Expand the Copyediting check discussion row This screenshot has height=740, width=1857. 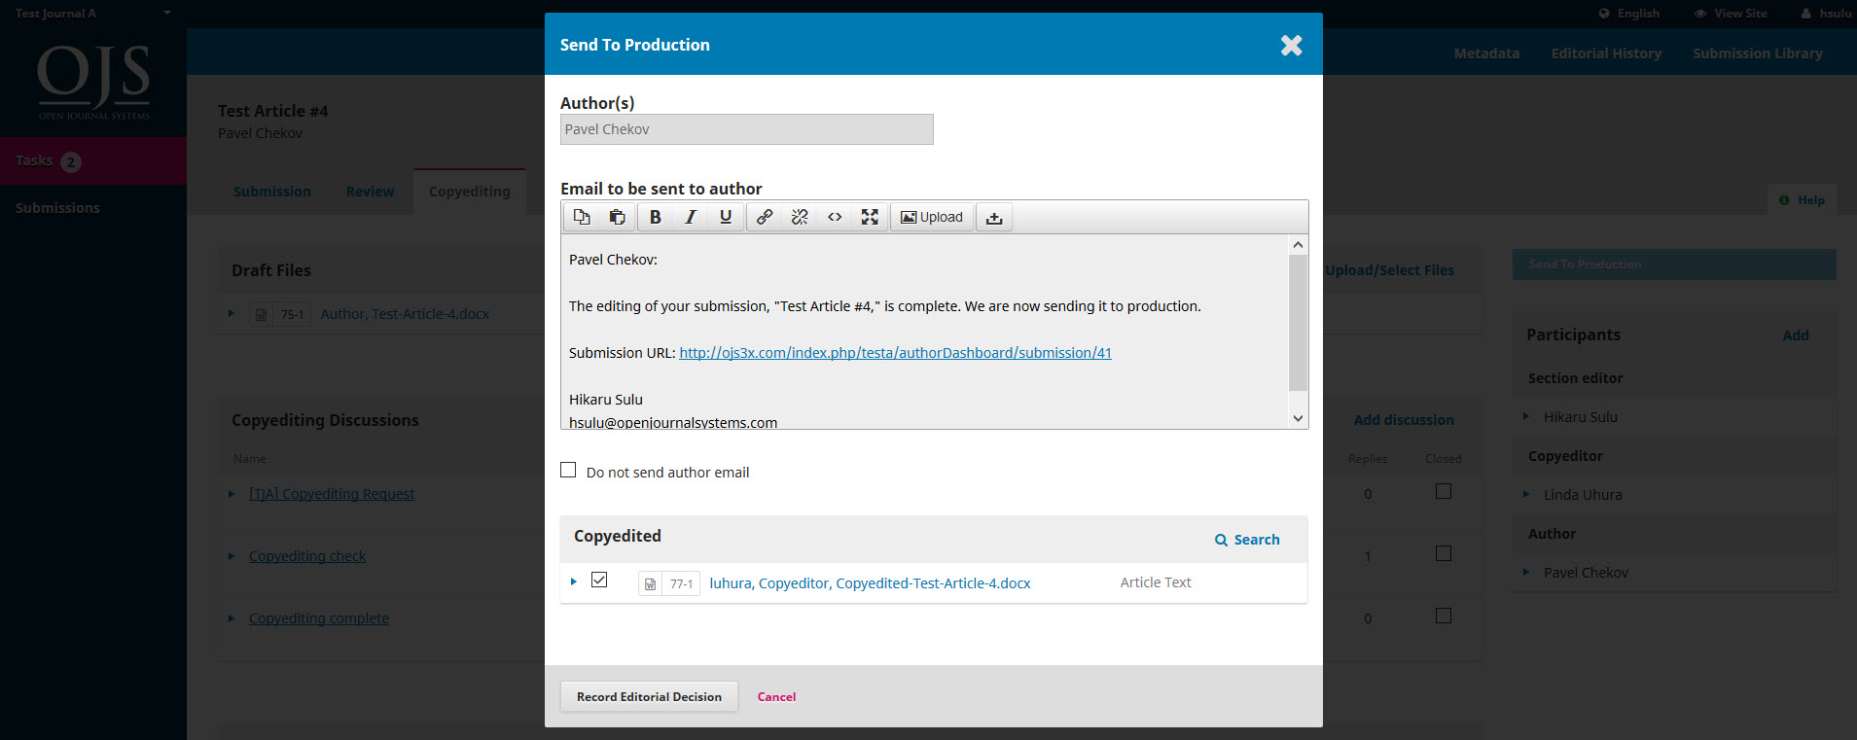tap(231, 556)
